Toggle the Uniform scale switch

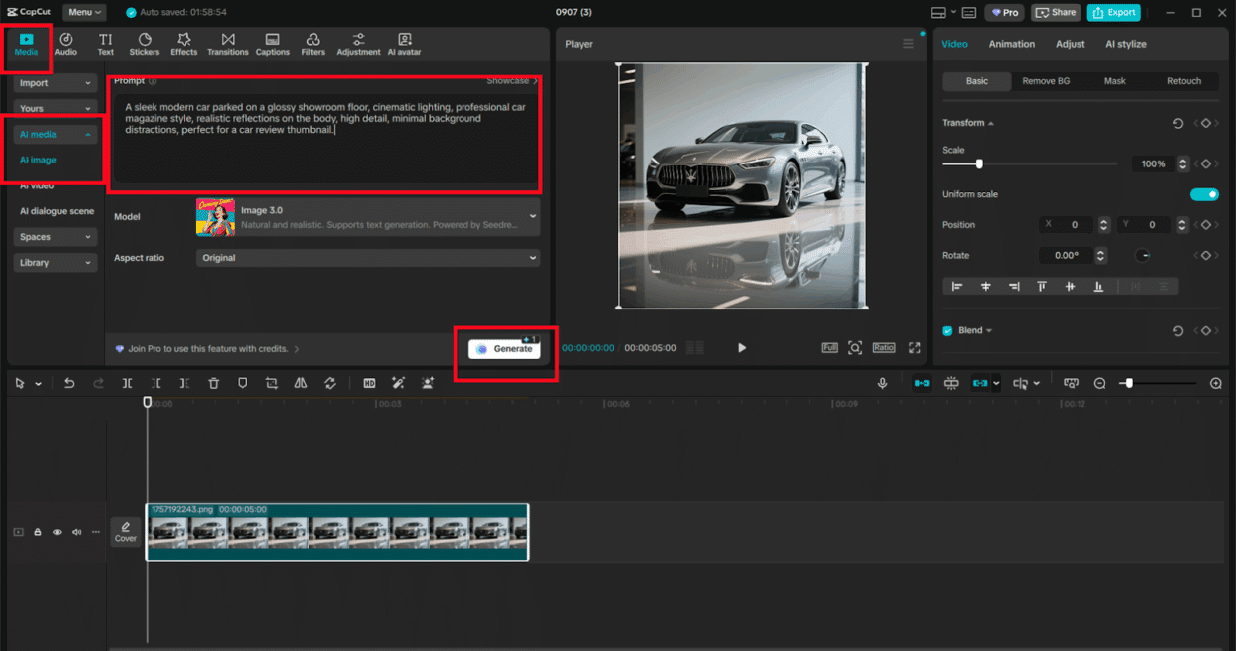1204,194
